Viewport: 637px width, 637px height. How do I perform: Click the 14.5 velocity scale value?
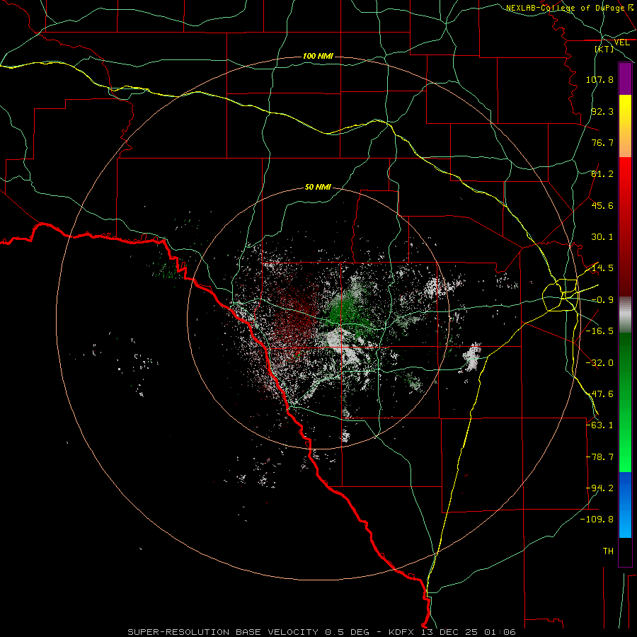pos(602,268)
